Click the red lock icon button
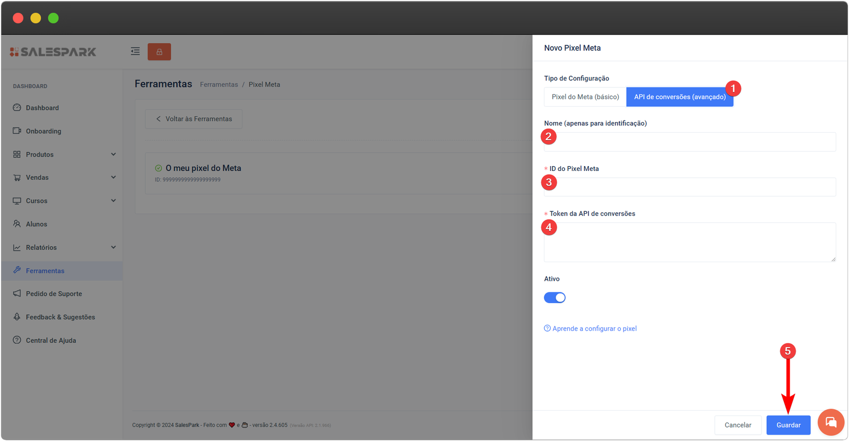The image size is (849, 441). pos(159,52)
